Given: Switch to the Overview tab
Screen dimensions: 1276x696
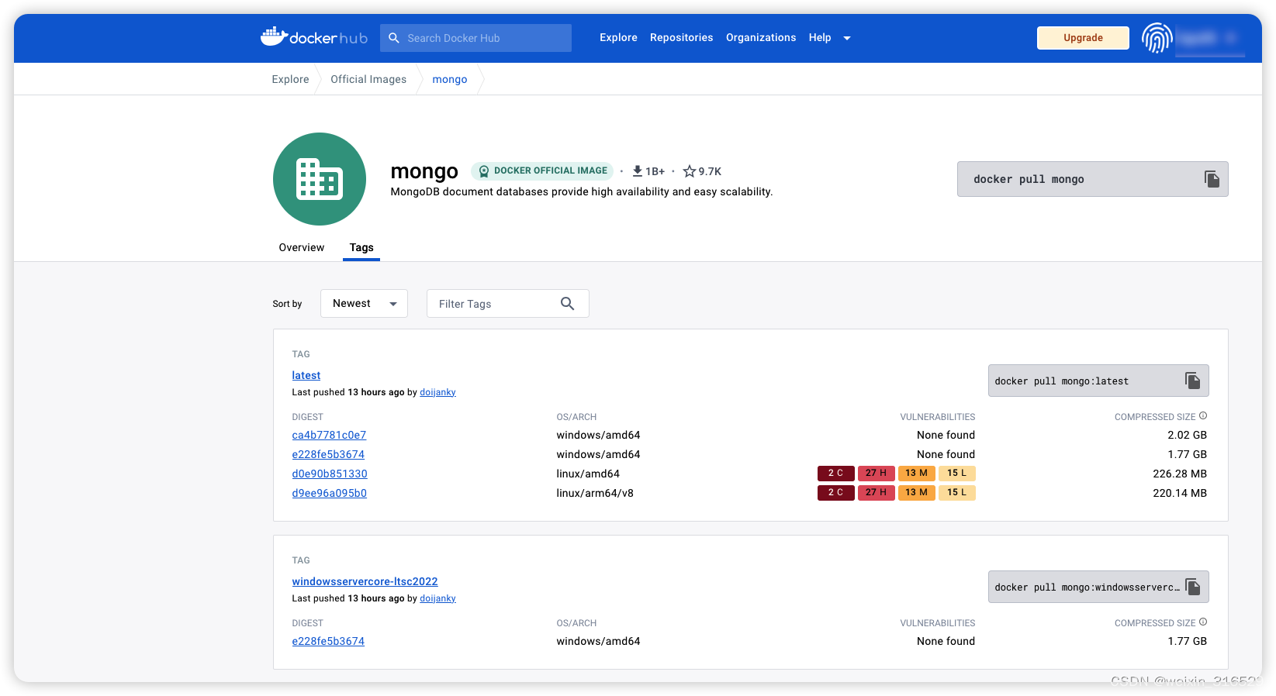Looking at the screenshot, I should tap(302, 247).
